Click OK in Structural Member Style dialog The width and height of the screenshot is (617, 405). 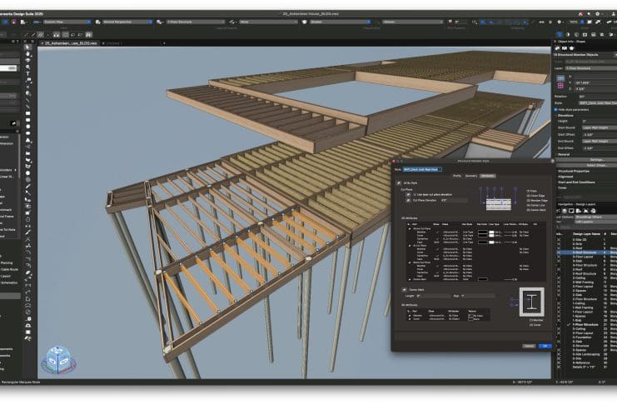(545, 346)
